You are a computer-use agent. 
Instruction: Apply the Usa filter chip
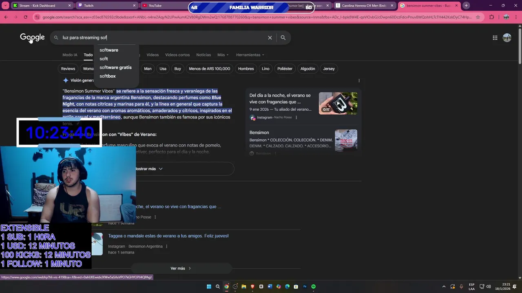point(163,69)
